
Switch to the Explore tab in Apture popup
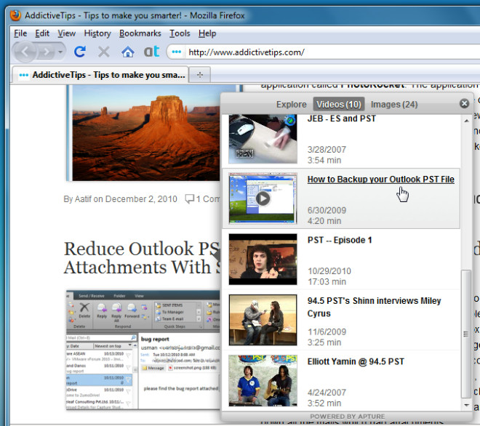292,105
